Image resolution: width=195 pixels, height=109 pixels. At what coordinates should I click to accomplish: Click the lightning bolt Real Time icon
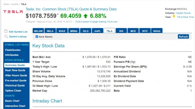pos(174,17)
